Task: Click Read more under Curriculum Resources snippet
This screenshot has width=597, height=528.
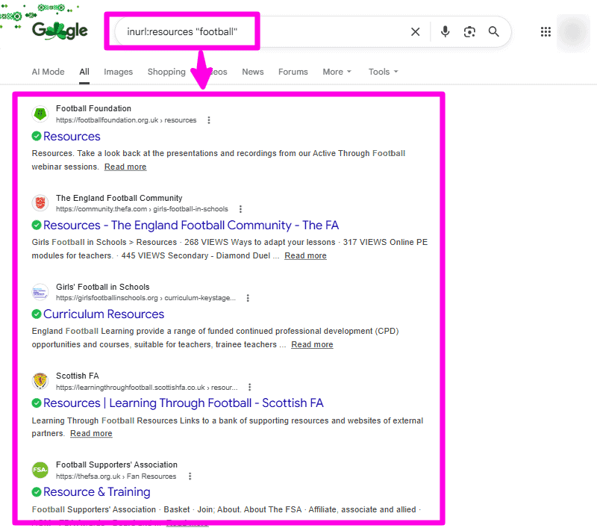Action: pos(312,344)
